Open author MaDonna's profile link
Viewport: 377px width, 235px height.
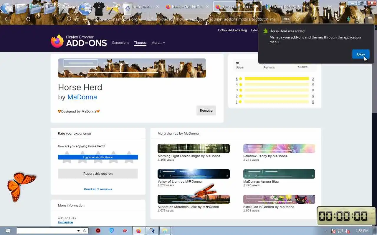tap(82, 97)
